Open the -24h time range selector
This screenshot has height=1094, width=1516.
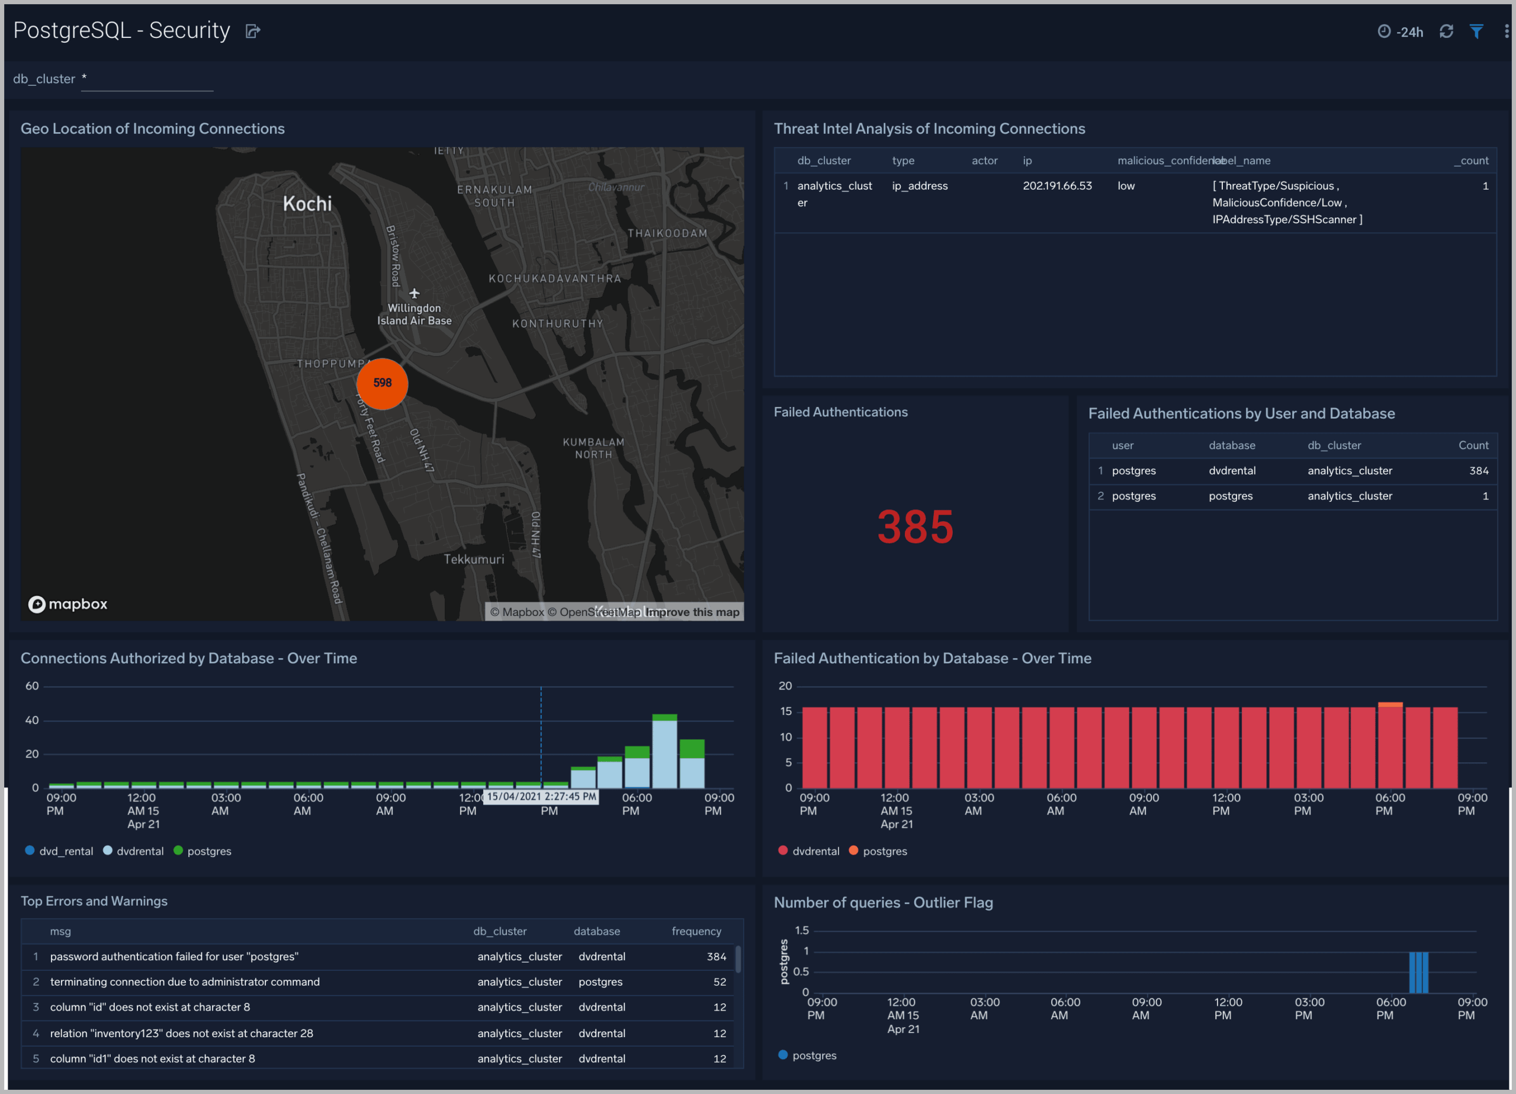1411,31
